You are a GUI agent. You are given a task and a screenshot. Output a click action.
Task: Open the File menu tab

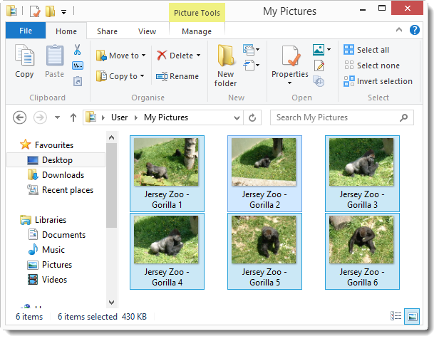pos(26,31)
